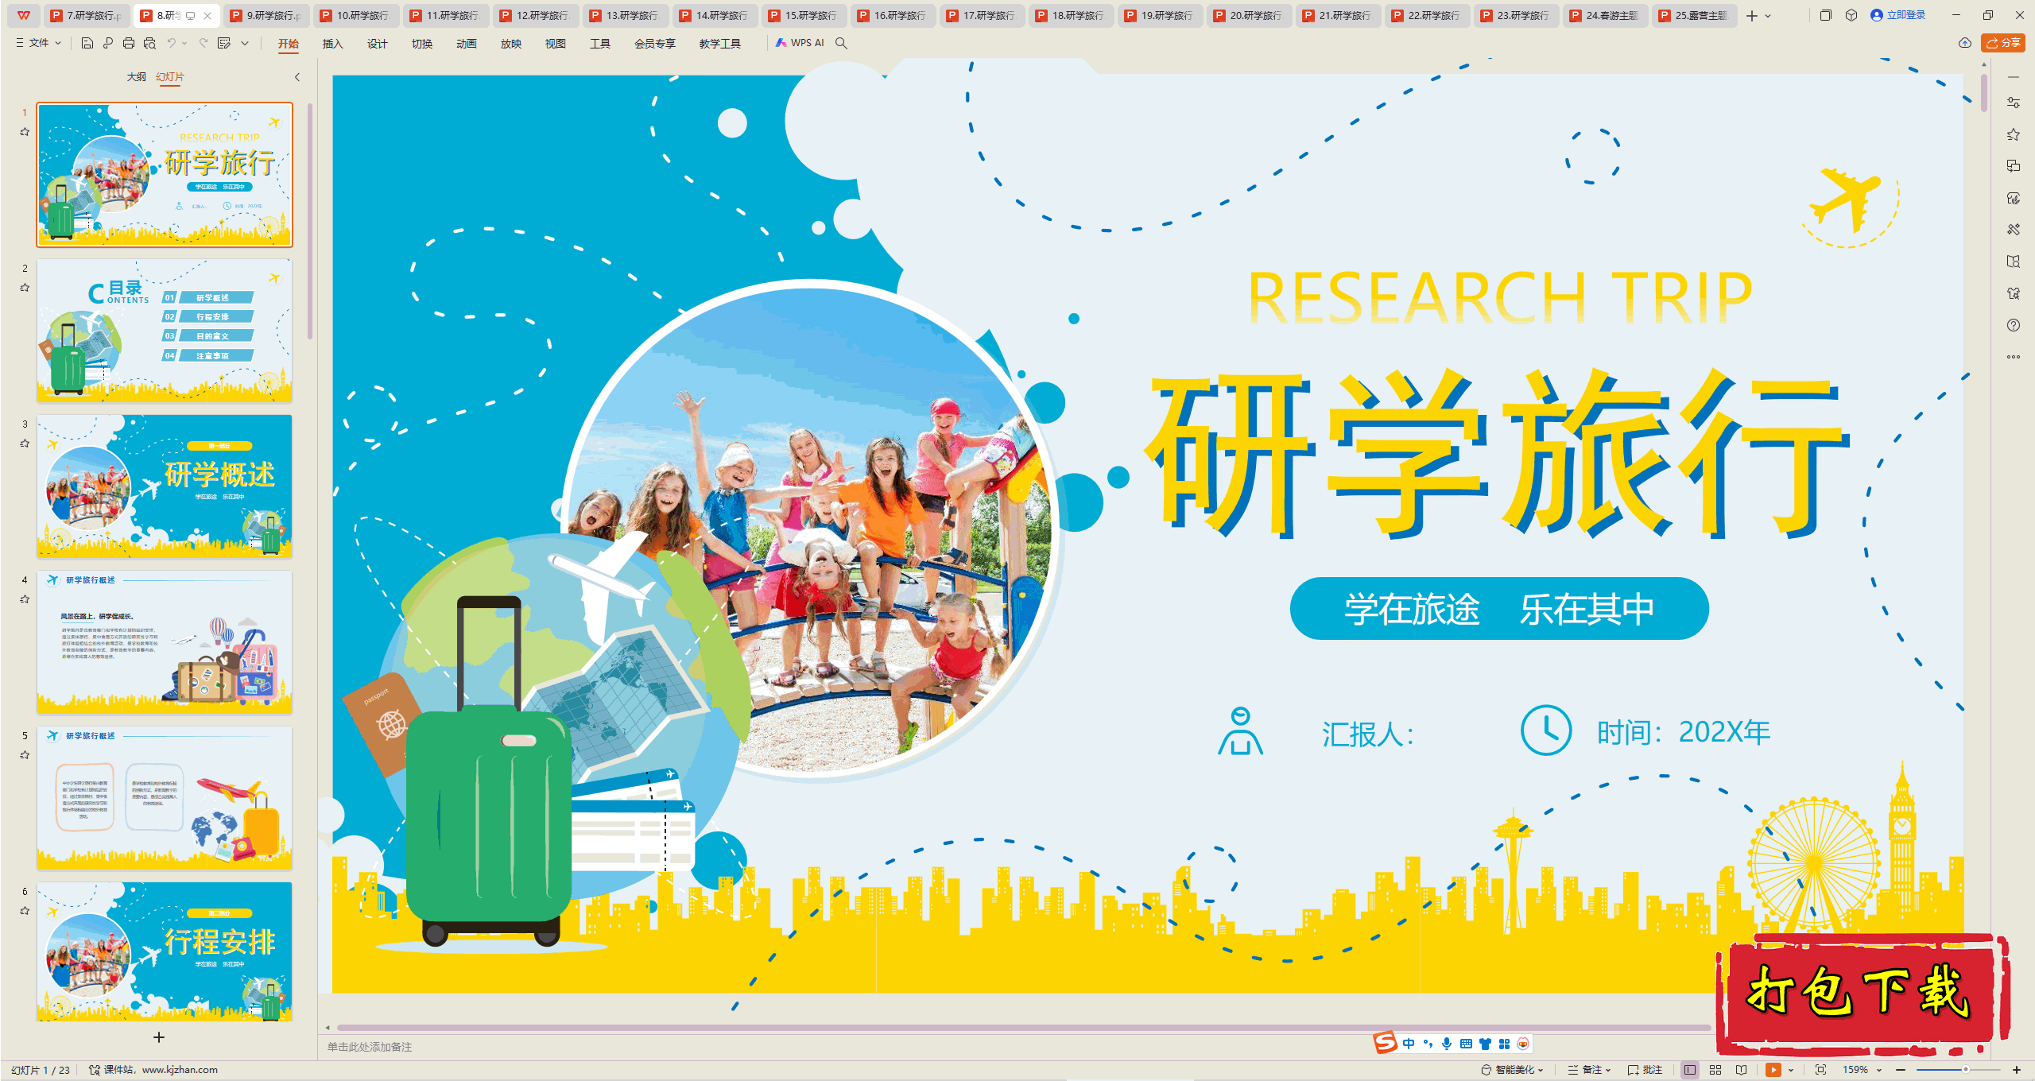This screenshot has width=2035, height=1081.
Task: Open the 159% zoom level dropdown
Action: [x=1863, y=1070]
